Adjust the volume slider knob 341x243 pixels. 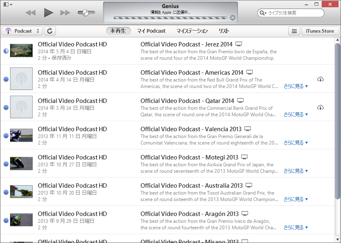coord(85,13)
